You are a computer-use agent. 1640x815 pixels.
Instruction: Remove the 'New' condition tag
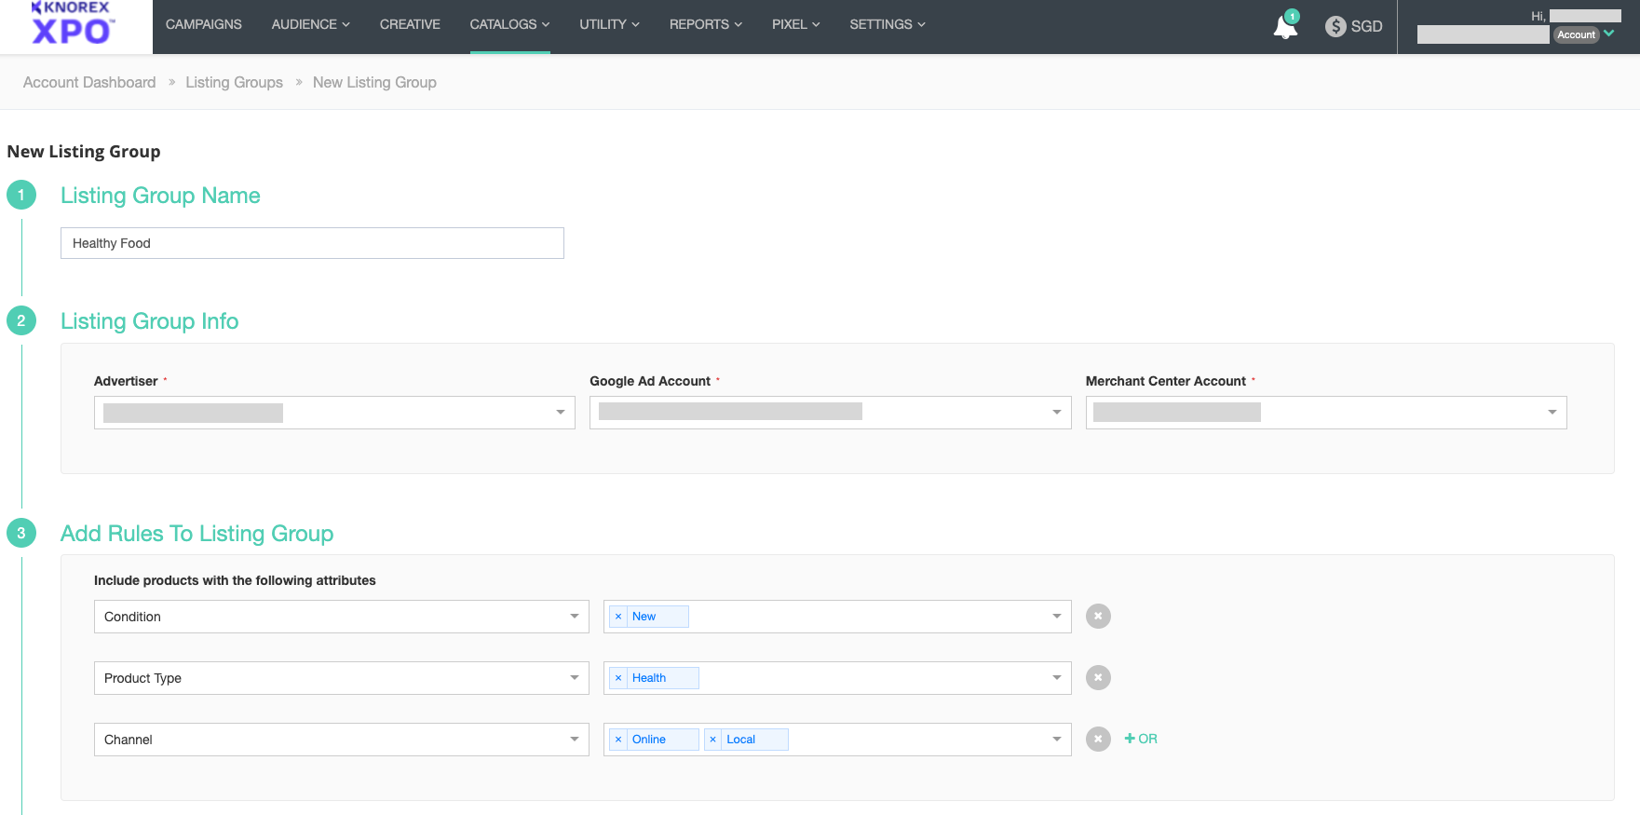click(x=618, y=617)
